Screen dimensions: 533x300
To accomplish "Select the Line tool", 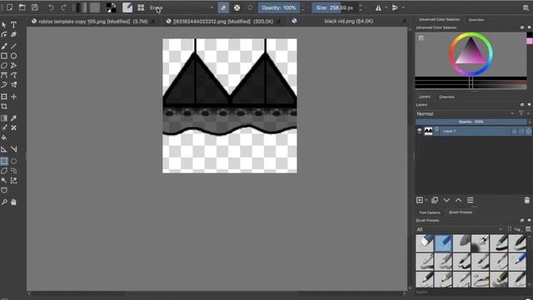I will coord(13,46).
